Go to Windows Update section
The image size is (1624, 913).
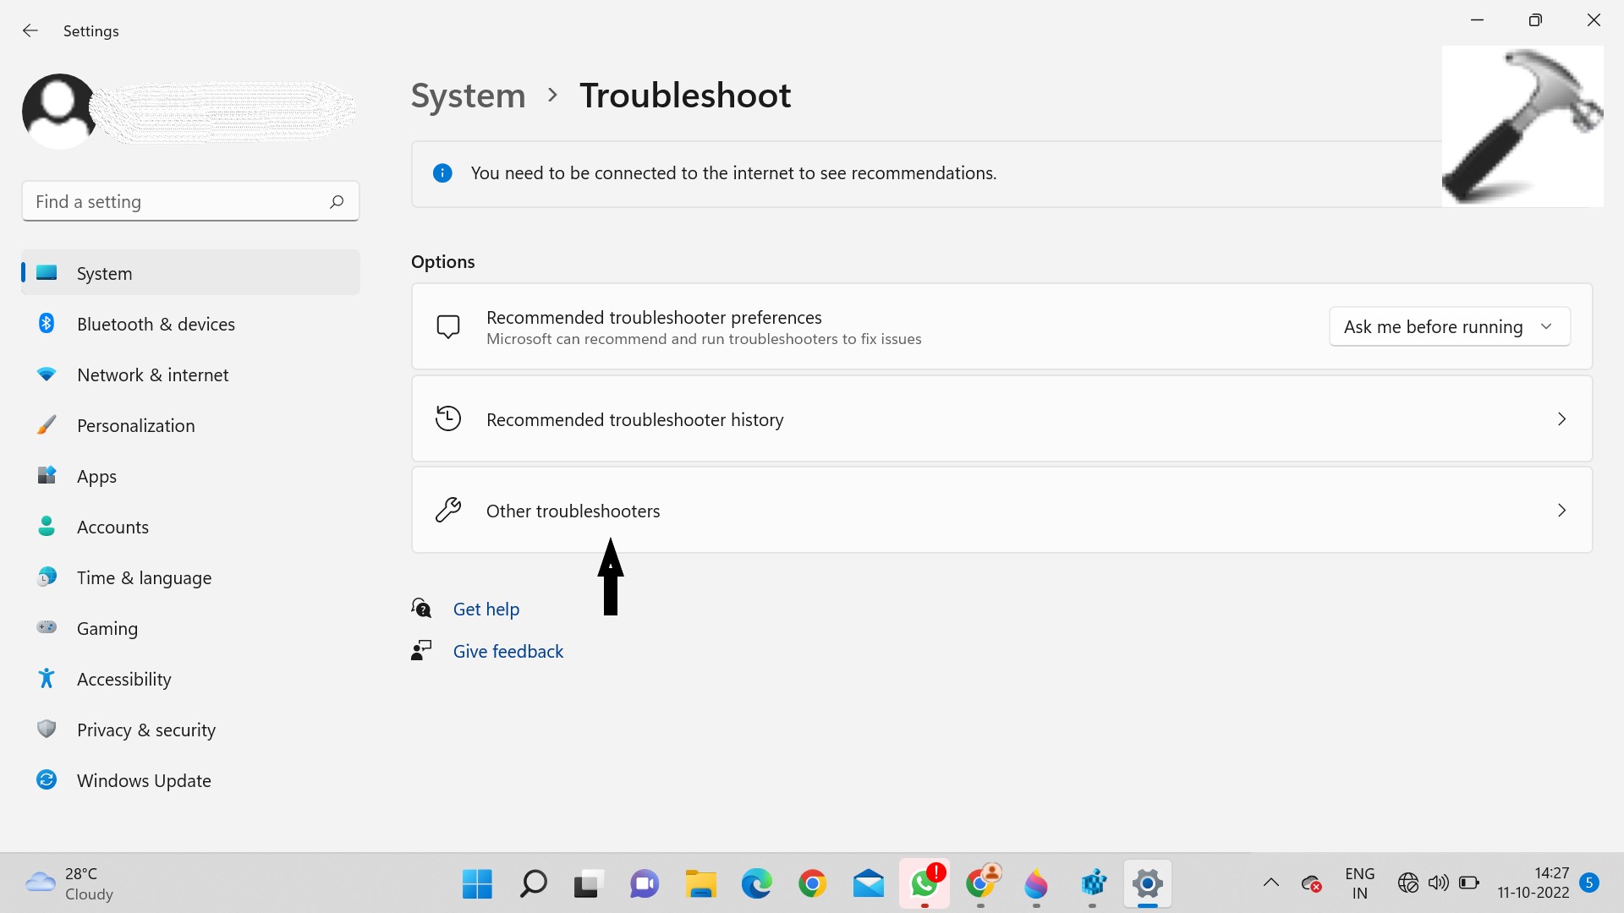point(144,780)
